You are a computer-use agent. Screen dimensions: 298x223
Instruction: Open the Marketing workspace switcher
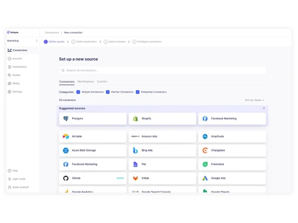click(22, 41)
